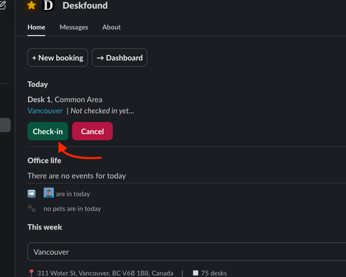This screenshot has height=277, width=346.
Task: Click the yellow star favorite icon
Action: pos(32,6)
